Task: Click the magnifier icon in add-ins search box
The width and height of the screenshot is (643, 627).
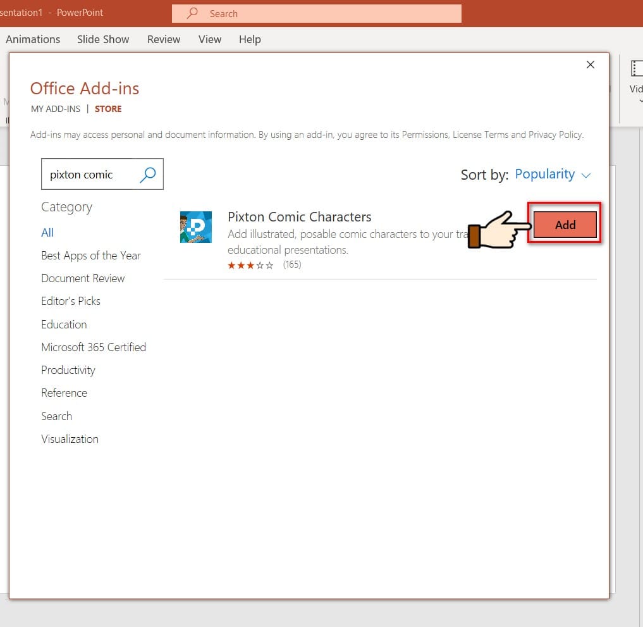Action: pyautogui.click(x=147, y=175)
